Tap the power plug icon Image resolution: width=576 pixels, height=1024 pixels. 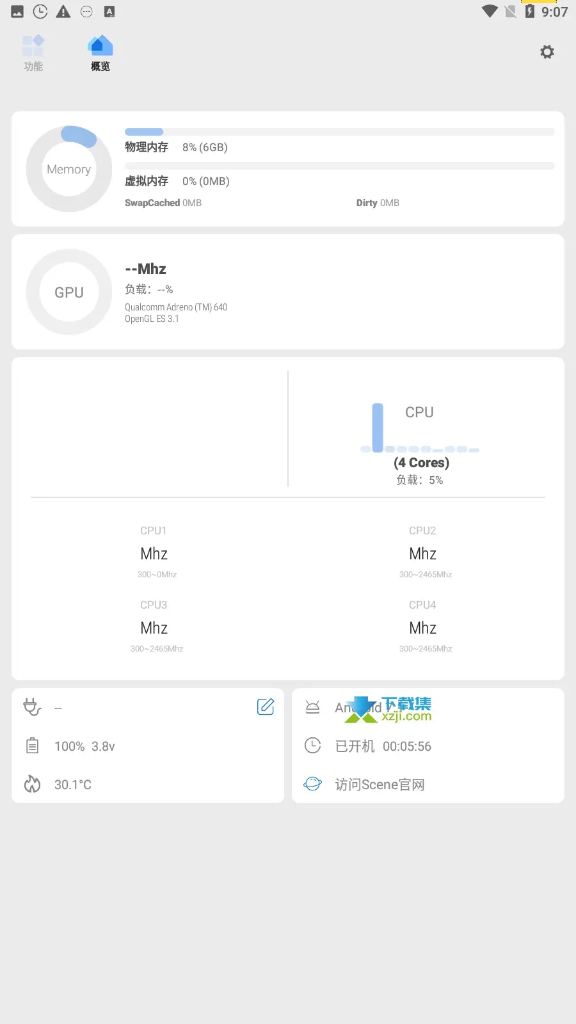tap(32, 707)
